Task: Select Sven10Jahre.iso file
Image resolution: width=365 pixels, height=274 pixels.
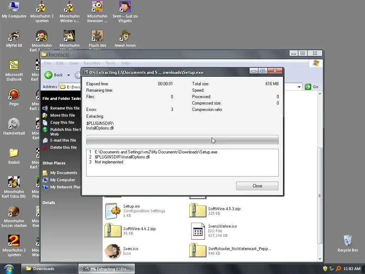Action: tap(214, 231)
